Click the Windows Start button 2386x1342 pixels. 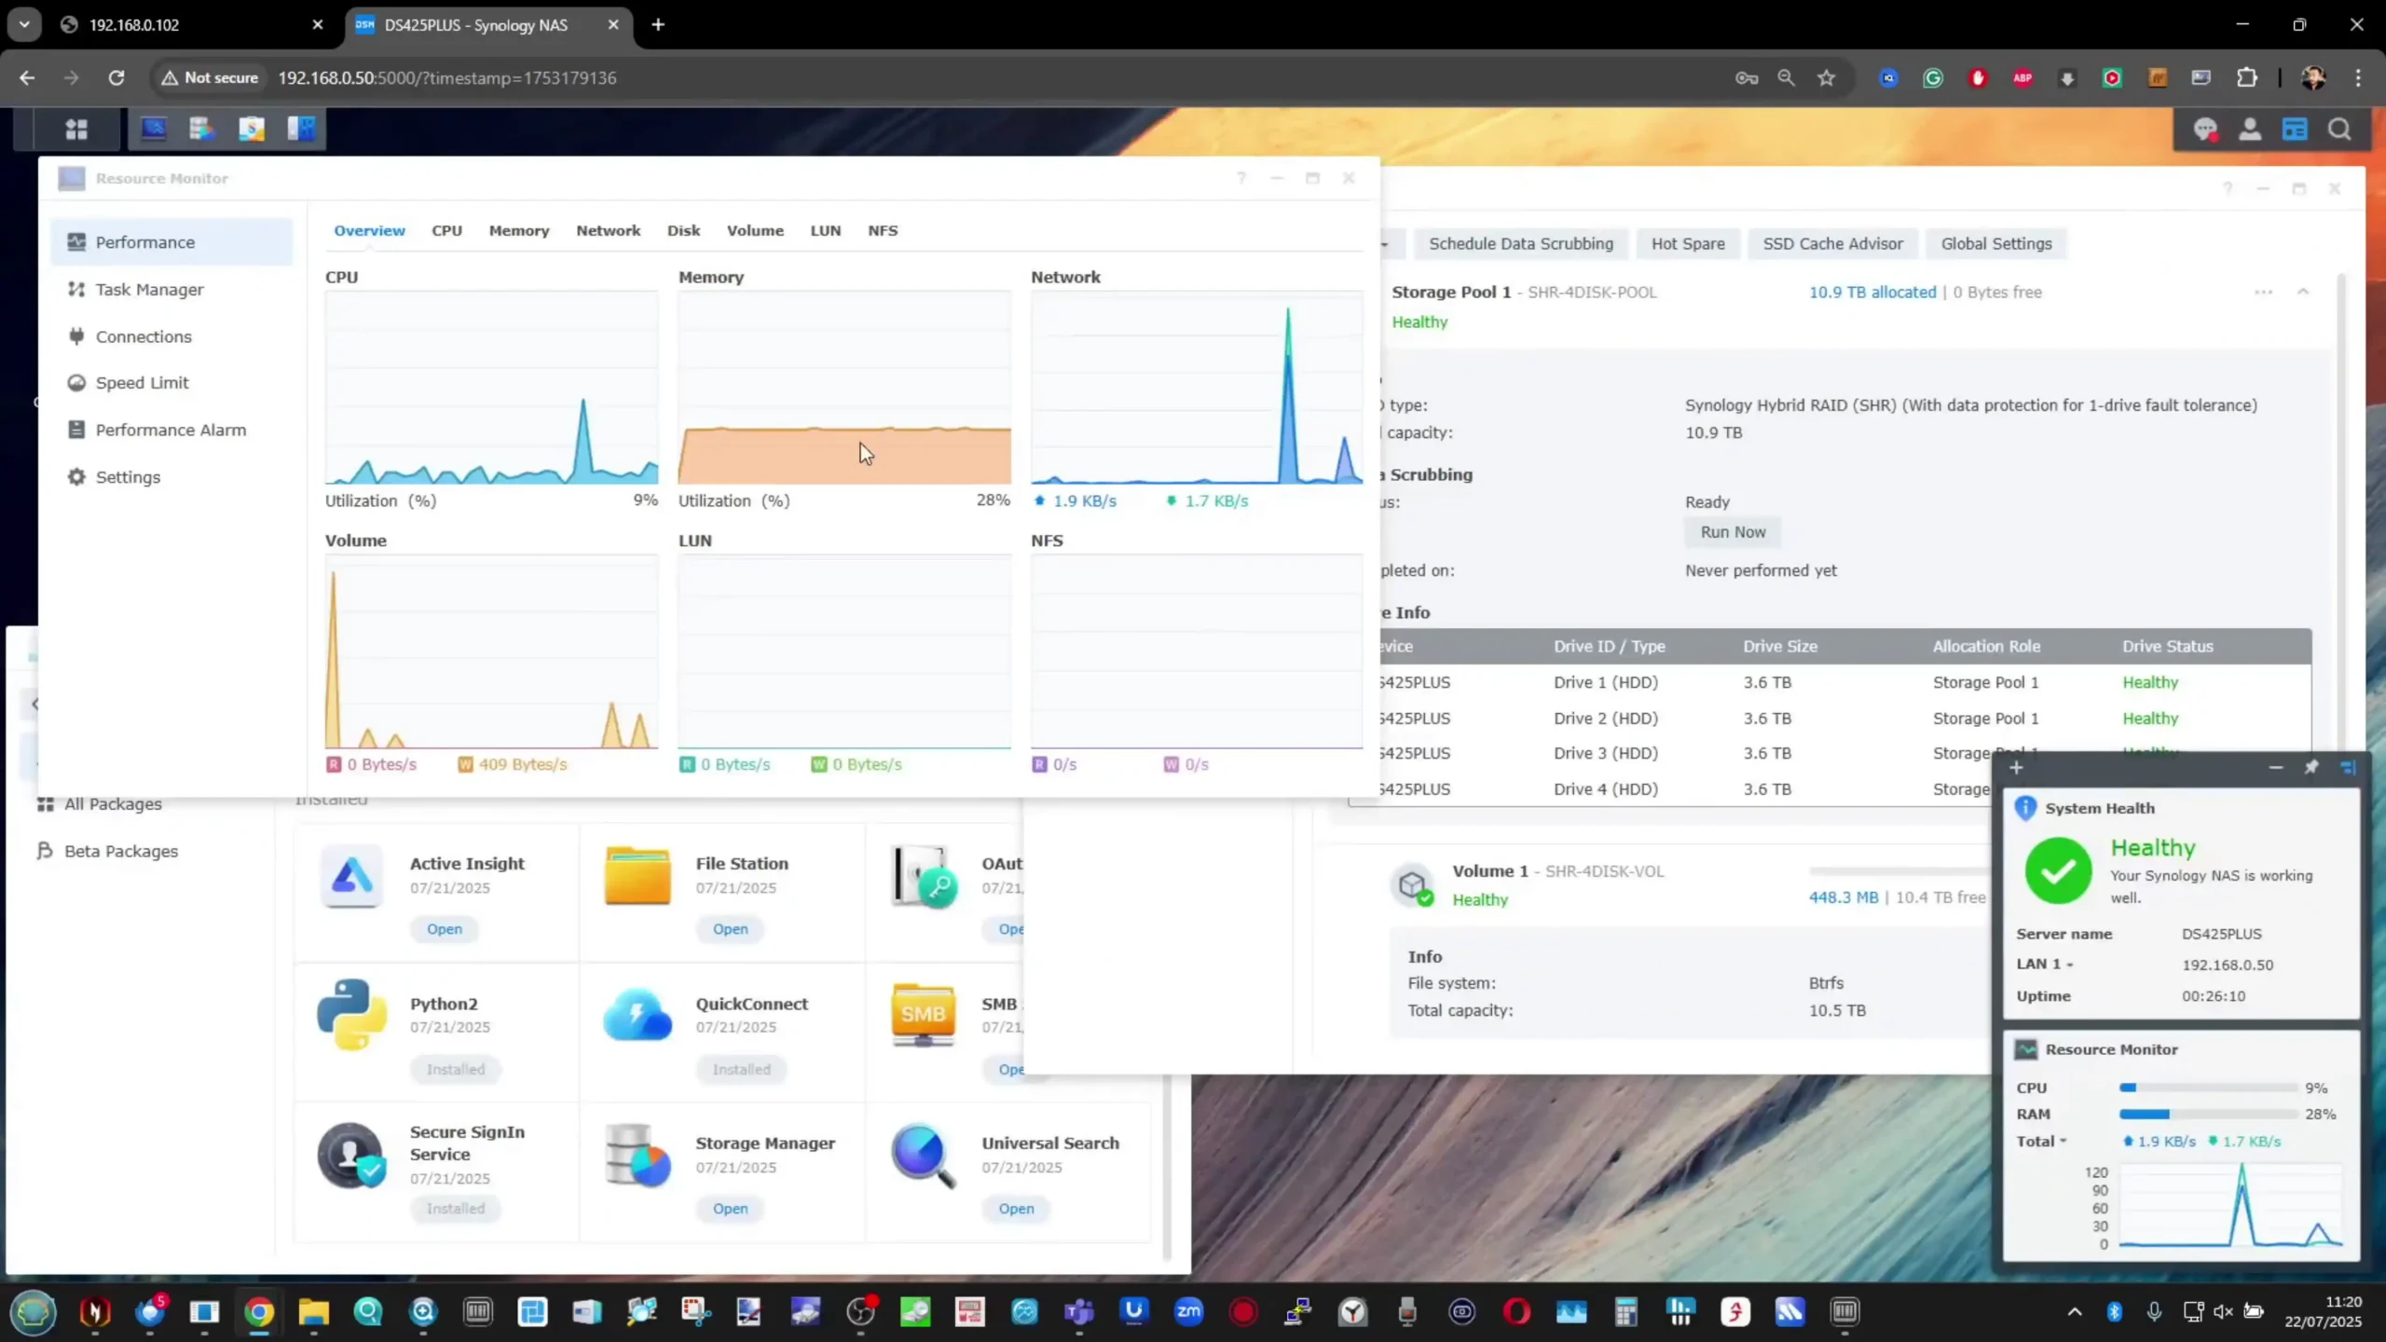coord(34,1311)
